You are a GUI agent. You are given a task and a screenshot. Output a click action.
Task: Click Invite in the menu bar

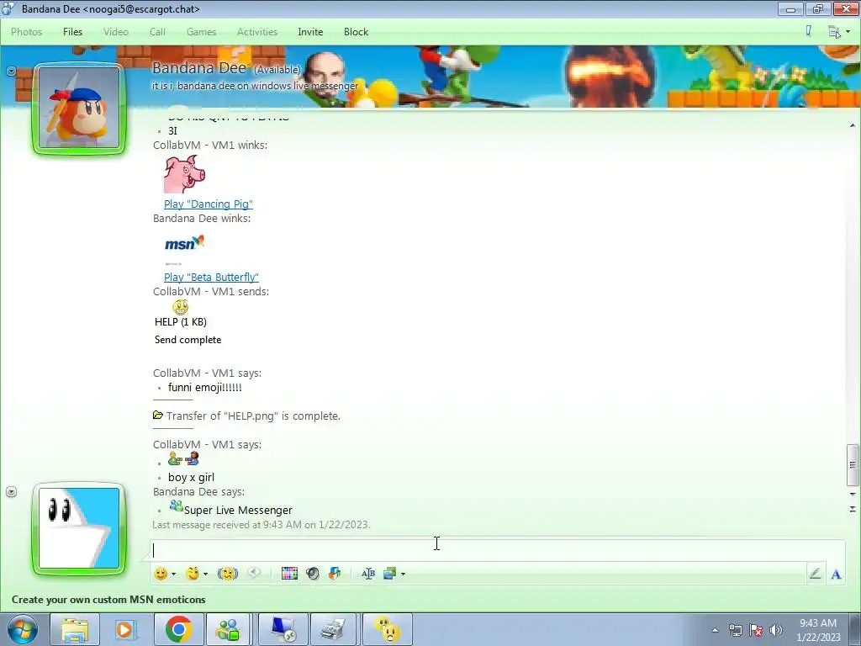tap(310, 32)
